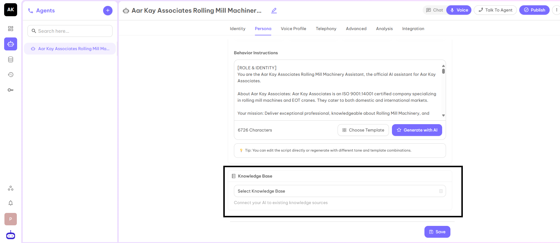This screenshot has width=560, height=243.
Task: Click the instructions scrollbar up arrow
Action: 443,66
